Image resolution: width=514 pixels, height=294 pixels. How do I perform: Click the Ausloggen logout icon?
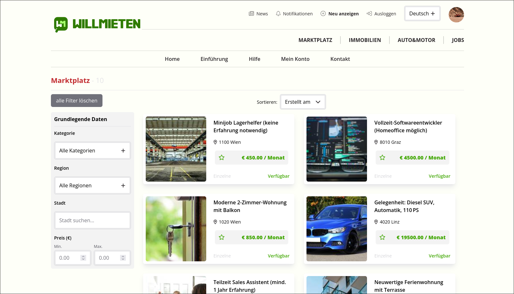coord(369,13)
